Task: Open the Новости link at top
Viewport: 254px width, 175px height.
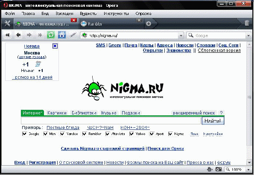Action: coord(185,45)
